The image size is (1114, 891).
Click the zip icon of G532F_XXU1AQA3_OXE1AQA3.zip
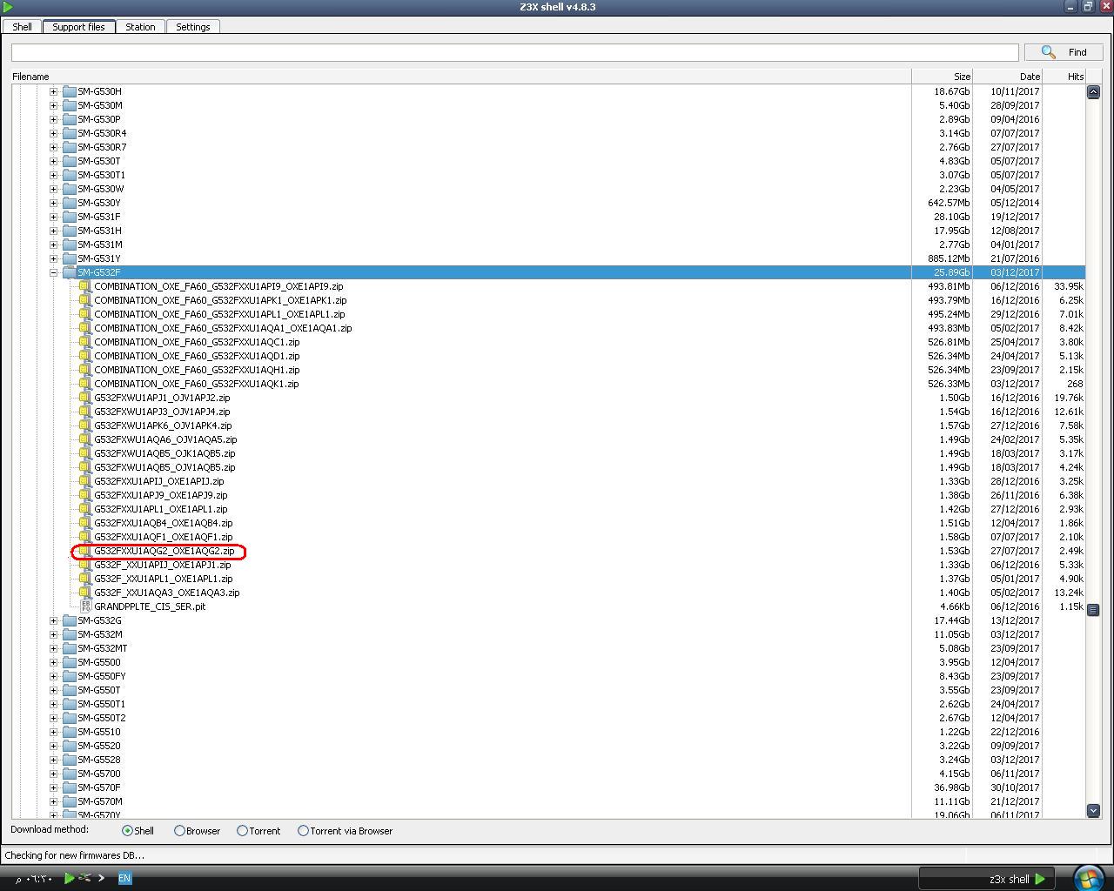pyautogui.click(x=84, y=593)
